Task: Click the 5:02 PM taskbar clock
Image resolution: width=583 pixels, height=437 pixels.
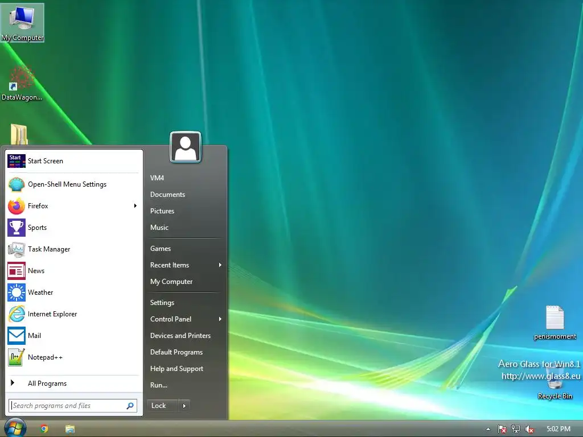Action: 558,429
